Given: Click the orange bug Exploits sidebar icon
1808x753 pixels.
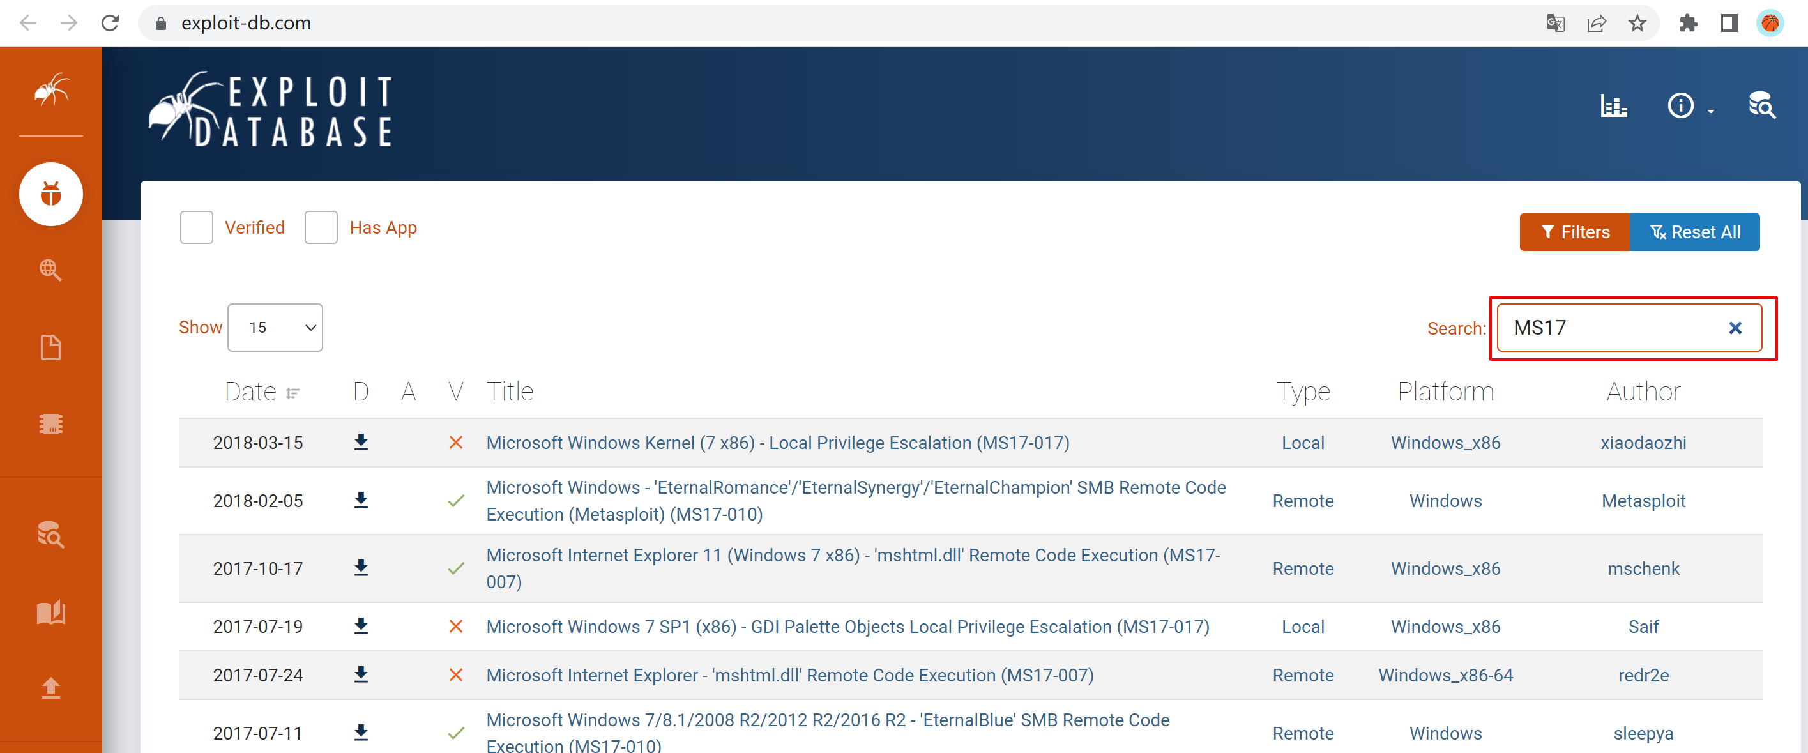Looking at the screenshot, I should tap(50, 194).
